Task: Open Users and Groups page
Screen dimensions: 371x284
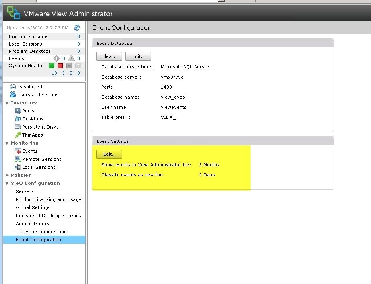Action: 38,95
